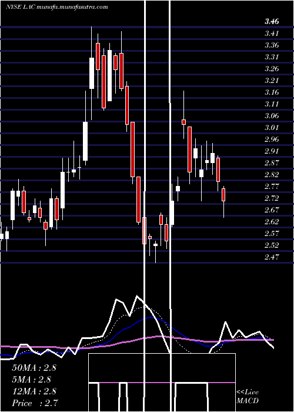Select the 2.91 price level label
The height and width of the screenshot is (412, 294).
point(272,151)
